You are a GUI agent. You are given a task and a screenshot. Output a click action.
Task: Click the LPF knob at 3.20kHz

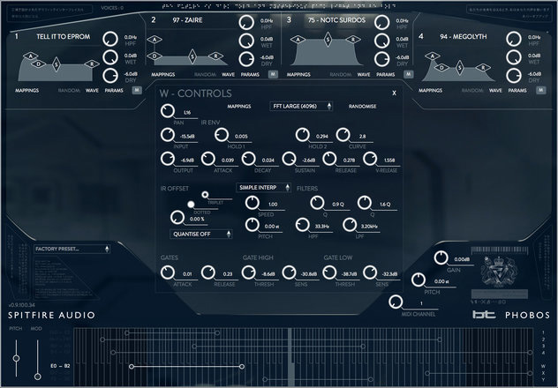click(x=350, y=225)
